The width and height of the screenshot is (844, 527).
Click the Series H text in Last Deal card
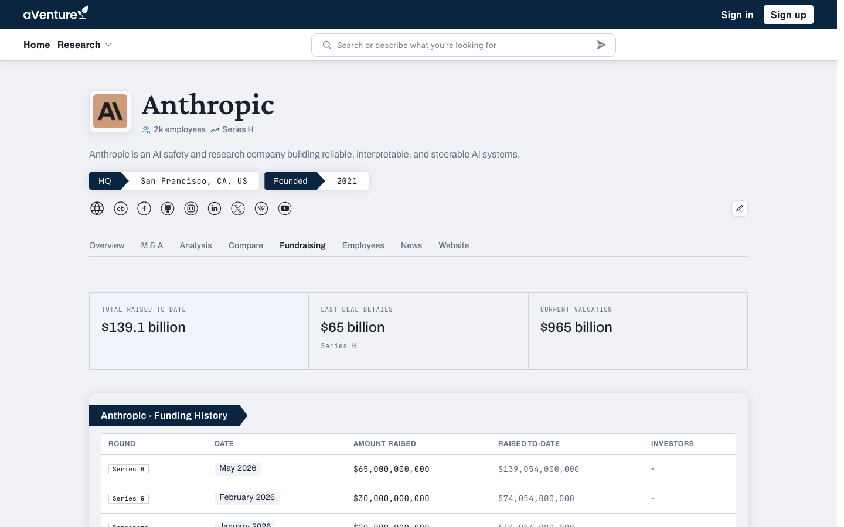pos(338,346)
